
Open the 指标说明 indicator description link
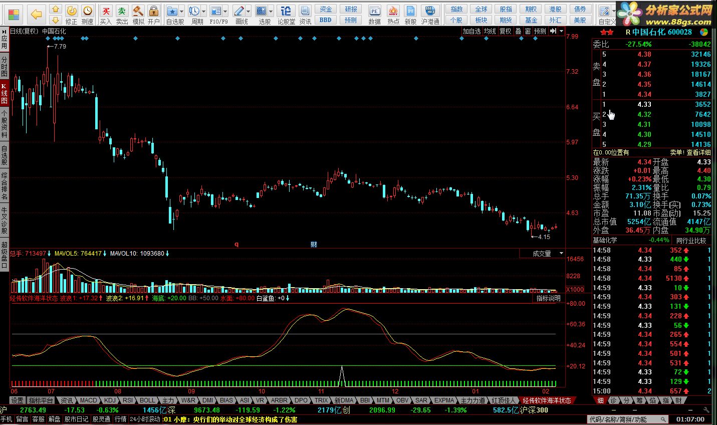click(548, 298)
